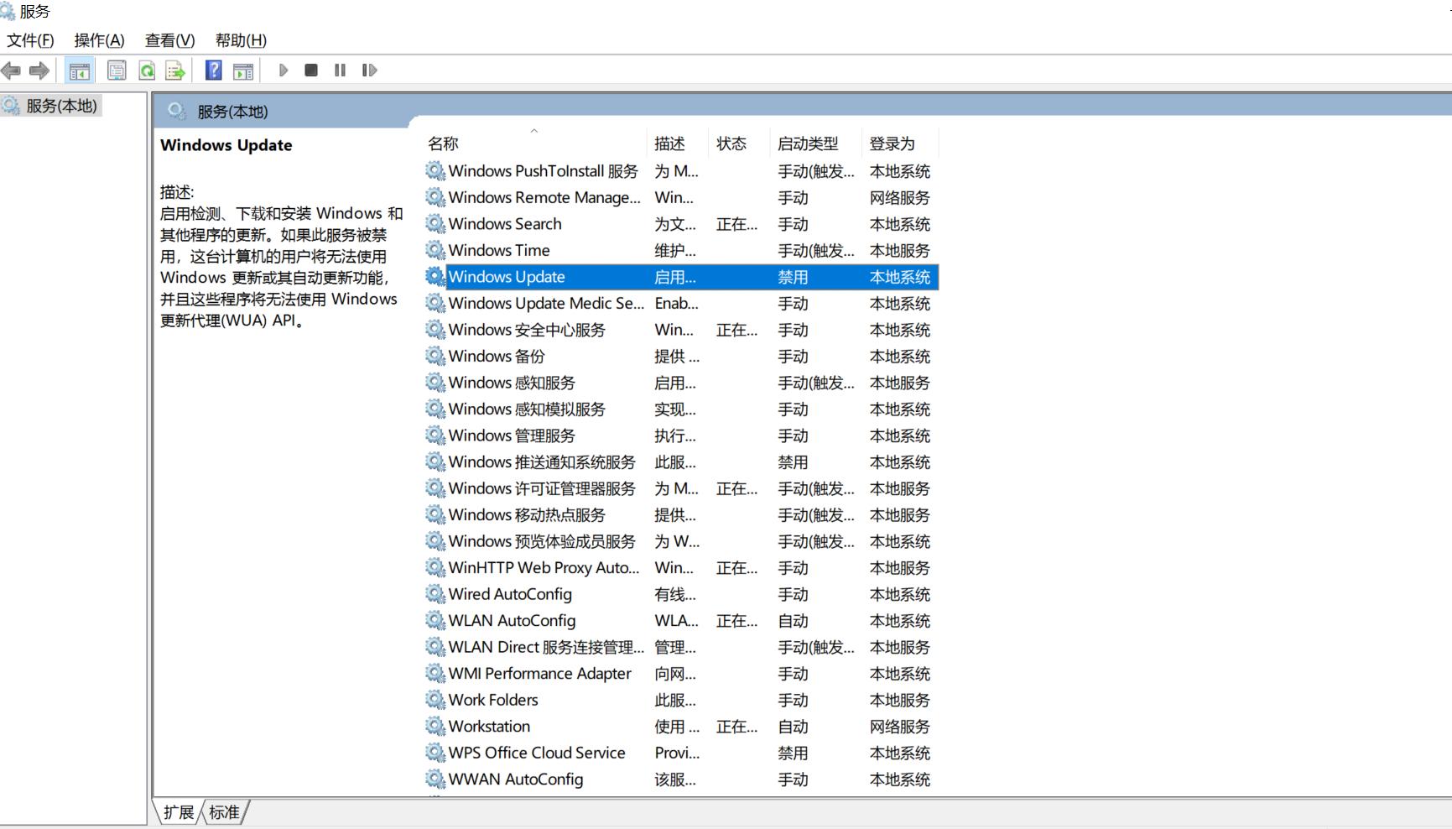This screenshot has width=1452, height=829.
Task: Click the export list icon
Action: 174,70
